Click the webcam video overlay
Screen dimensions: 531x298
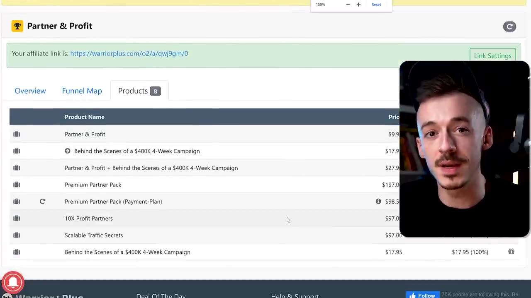464,149
